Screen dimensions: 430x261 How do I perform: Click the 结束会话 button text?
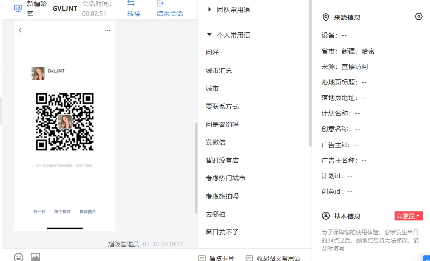point(170,13)
